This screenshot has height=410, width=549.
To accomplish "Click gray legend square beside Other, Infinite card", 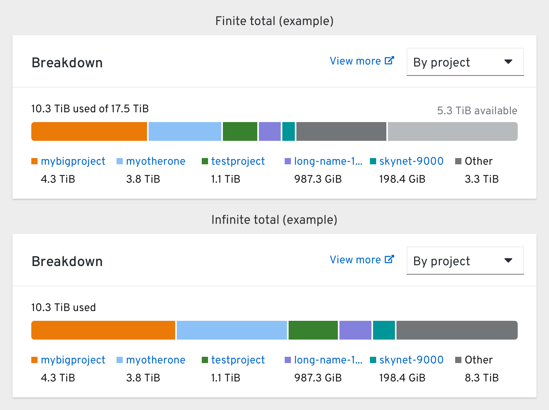I will tap(458, 360).
